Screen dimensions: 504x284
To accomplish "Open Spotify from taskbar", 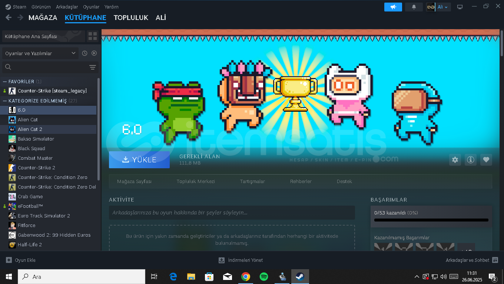I will (x=264, y=277).
